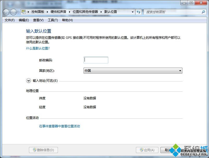209x158 pixels.
Task: Open the 帮助(H) menu
Action: click(x=67, y=20)
